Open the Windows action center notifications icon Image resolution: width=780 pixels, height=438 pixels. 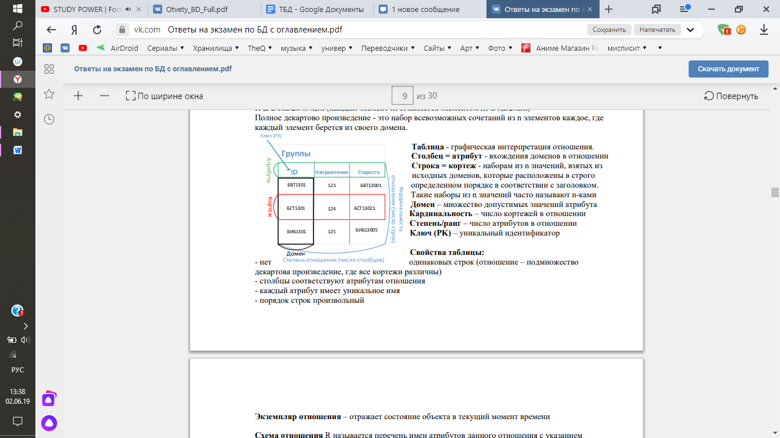17,421
